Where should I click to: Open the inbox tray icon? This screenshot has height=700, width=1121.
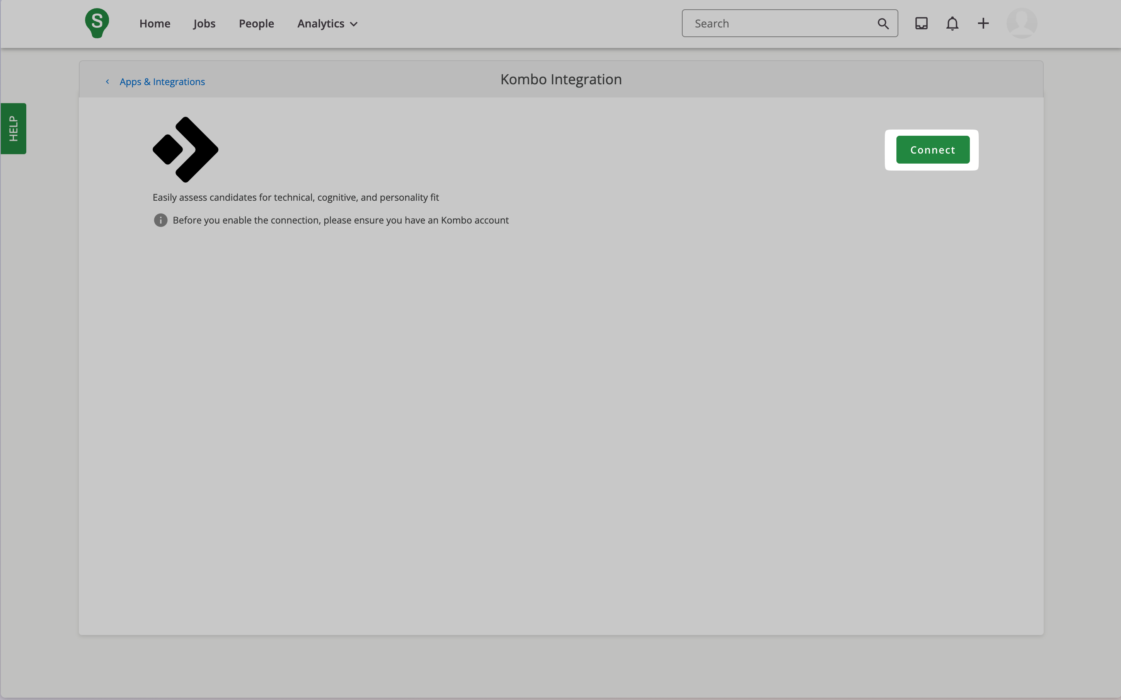(x=921, y=24)
